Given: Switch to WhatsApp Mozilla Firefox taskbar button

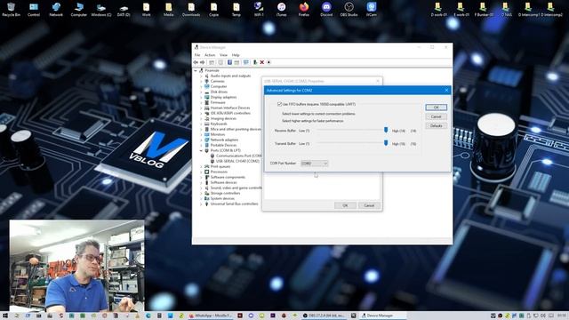Looking at the screenshot, I should click(211, 316).
